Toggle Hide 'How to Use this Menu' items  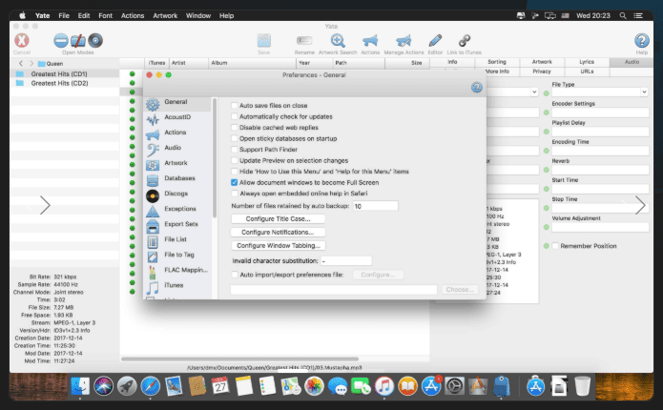pos(235,172)
